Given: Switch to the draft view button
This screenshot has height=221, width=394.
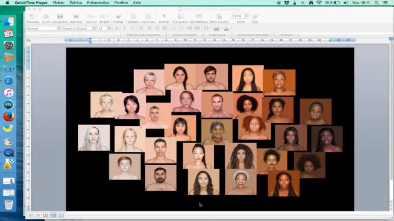Looking at the screenshot, I should 30,215.
